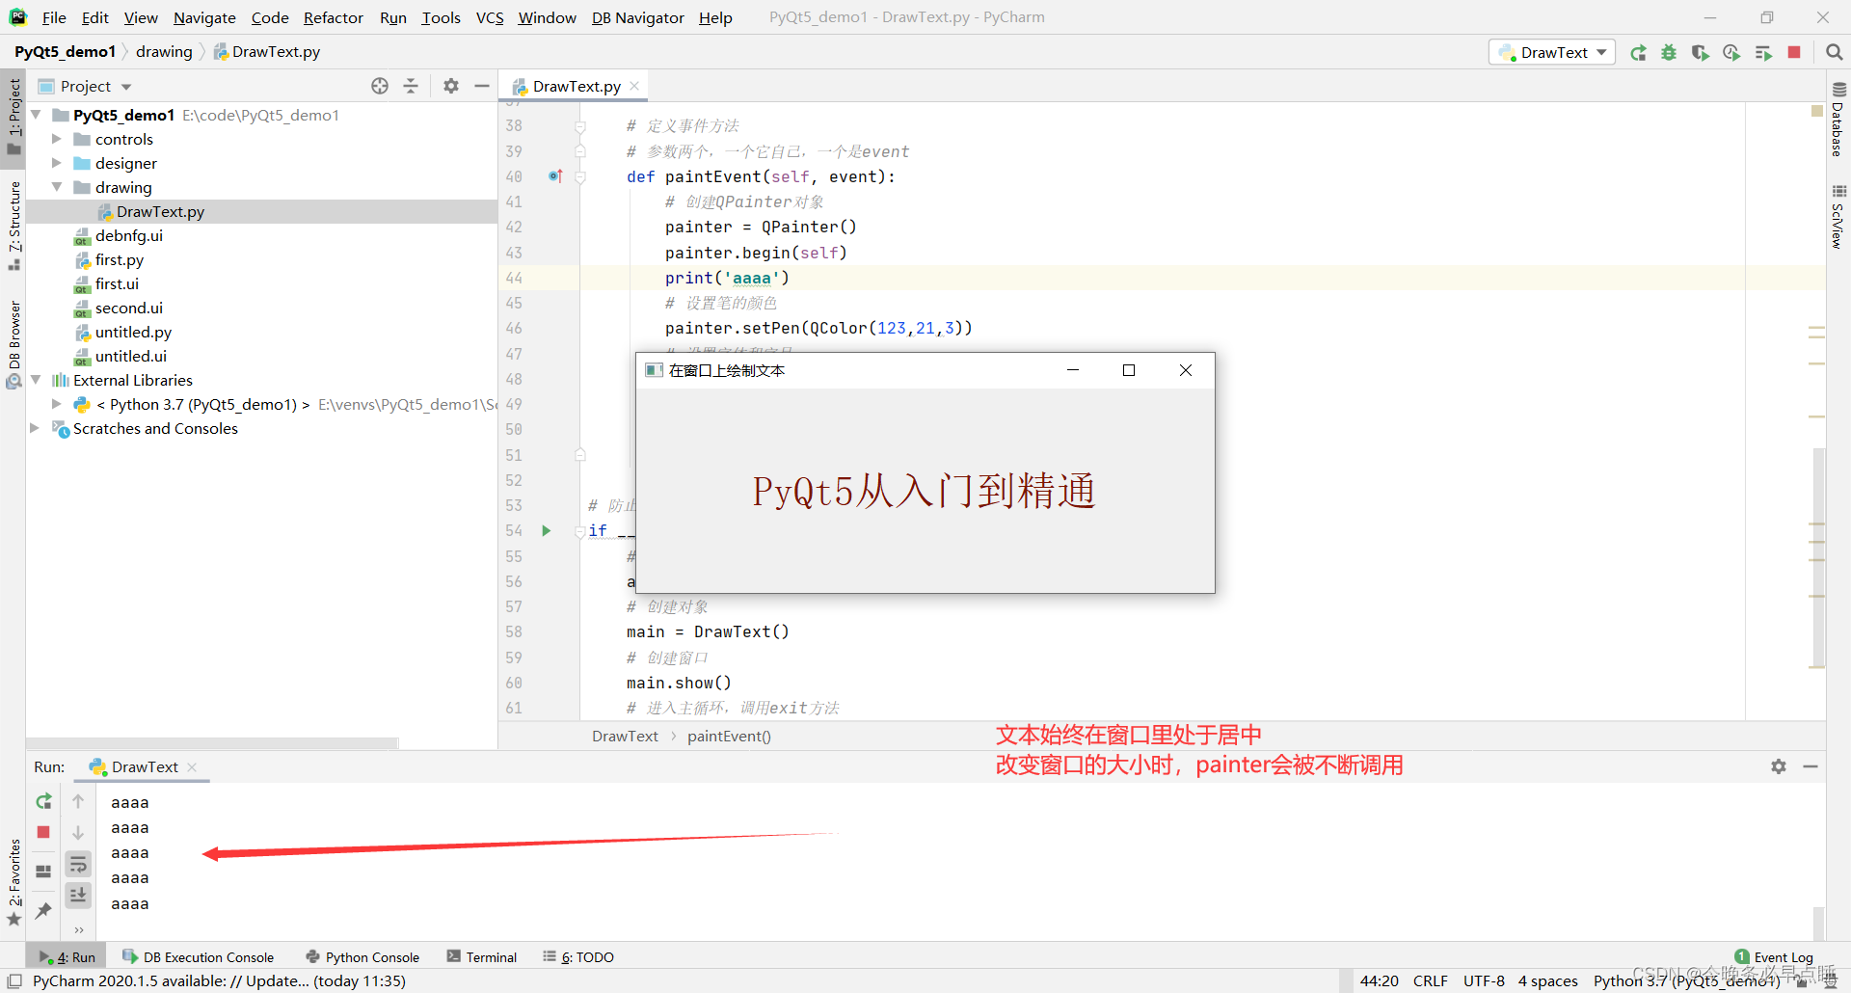Expand the designer folder

point(56,163)
